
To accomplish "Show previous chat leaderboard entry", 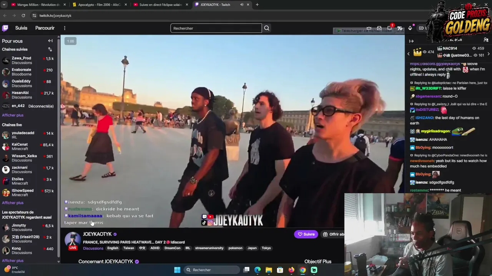I will point(409,54).
